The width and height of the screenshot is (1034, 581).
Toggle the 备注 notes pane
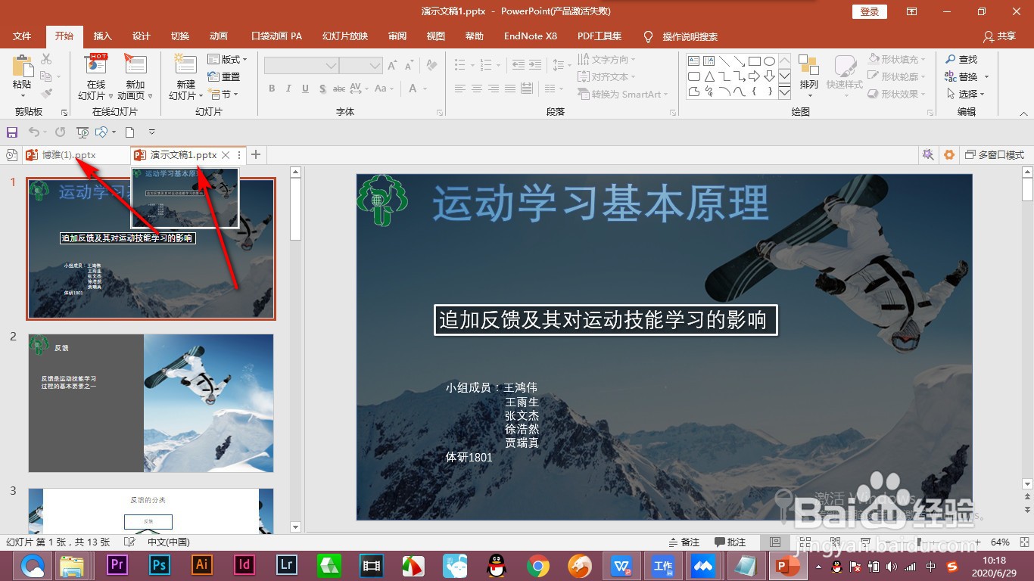click(684, 542)
